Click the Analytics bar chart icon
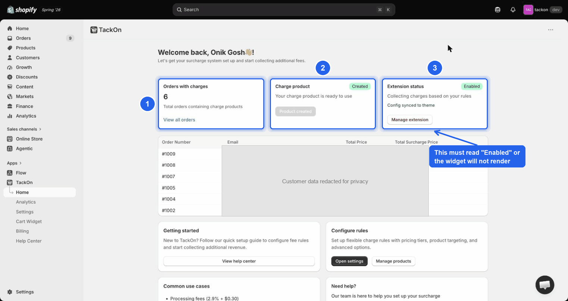 pyautogui.click(x=10, y=116)
